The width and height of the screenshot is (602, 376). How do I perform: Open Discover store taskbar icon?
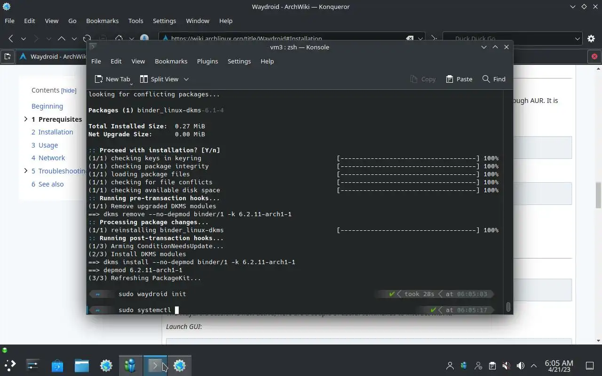57,365
